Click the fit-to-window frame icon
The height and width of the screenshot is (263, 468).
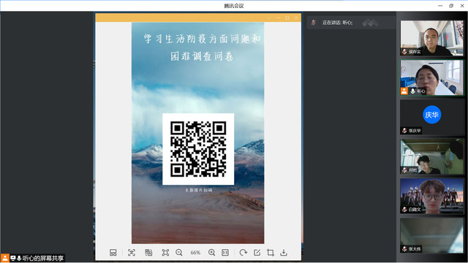pos(165,253)
